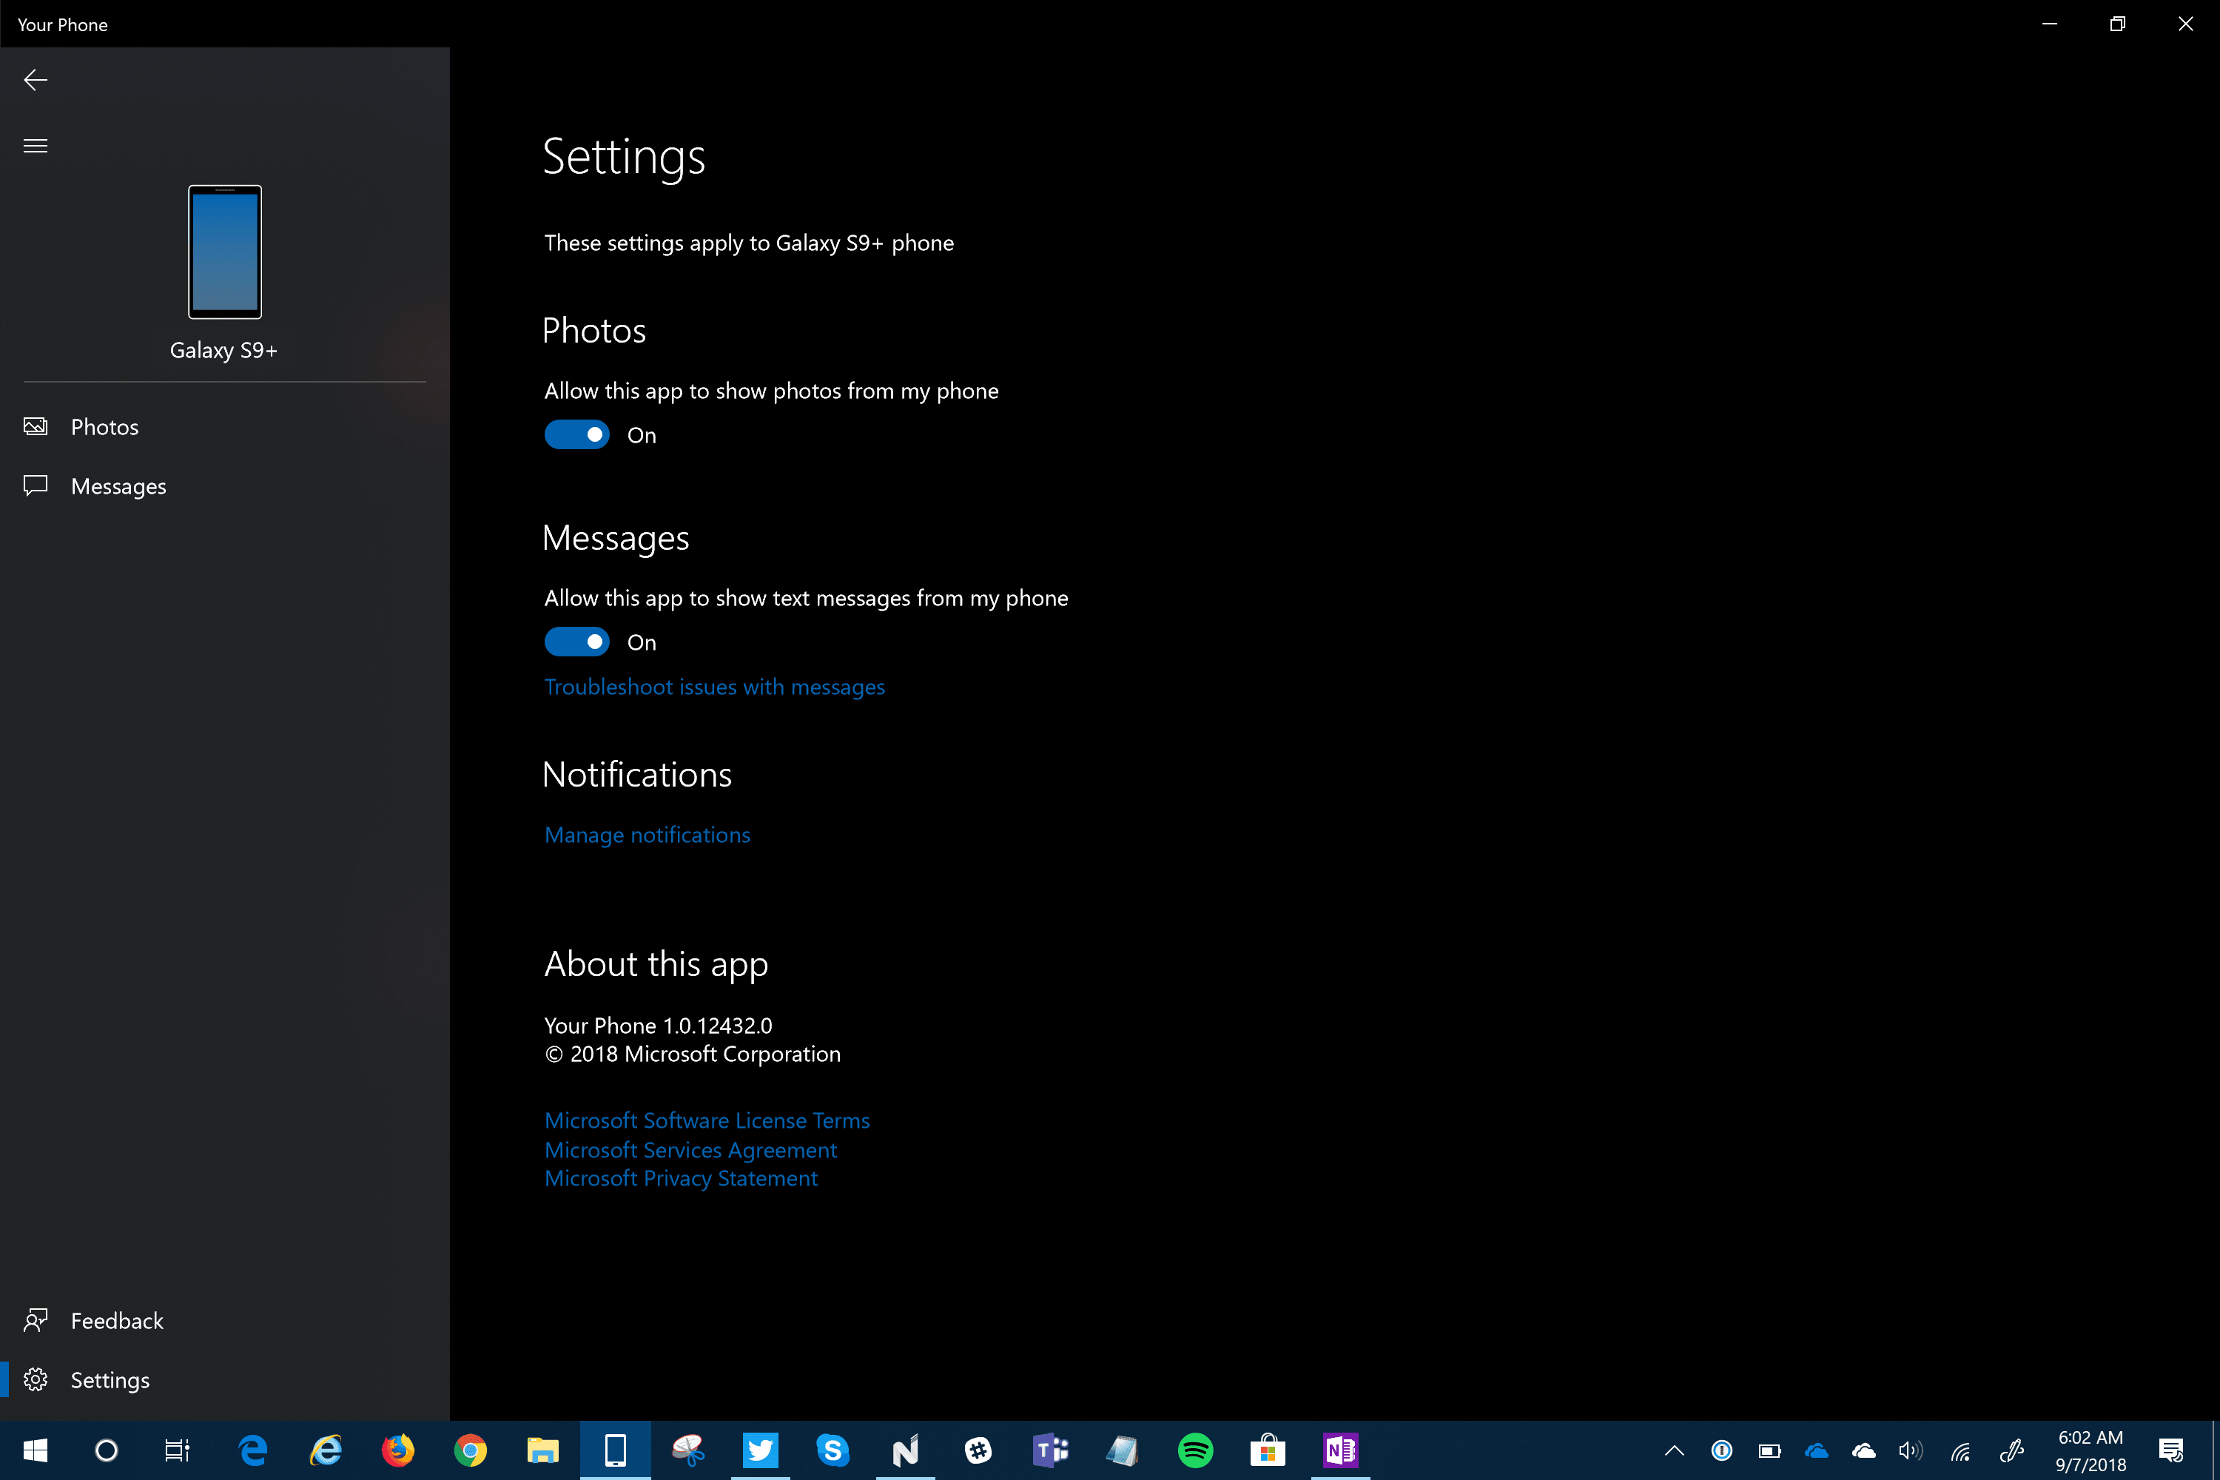Open the Feedback page

coord(116,1320)
